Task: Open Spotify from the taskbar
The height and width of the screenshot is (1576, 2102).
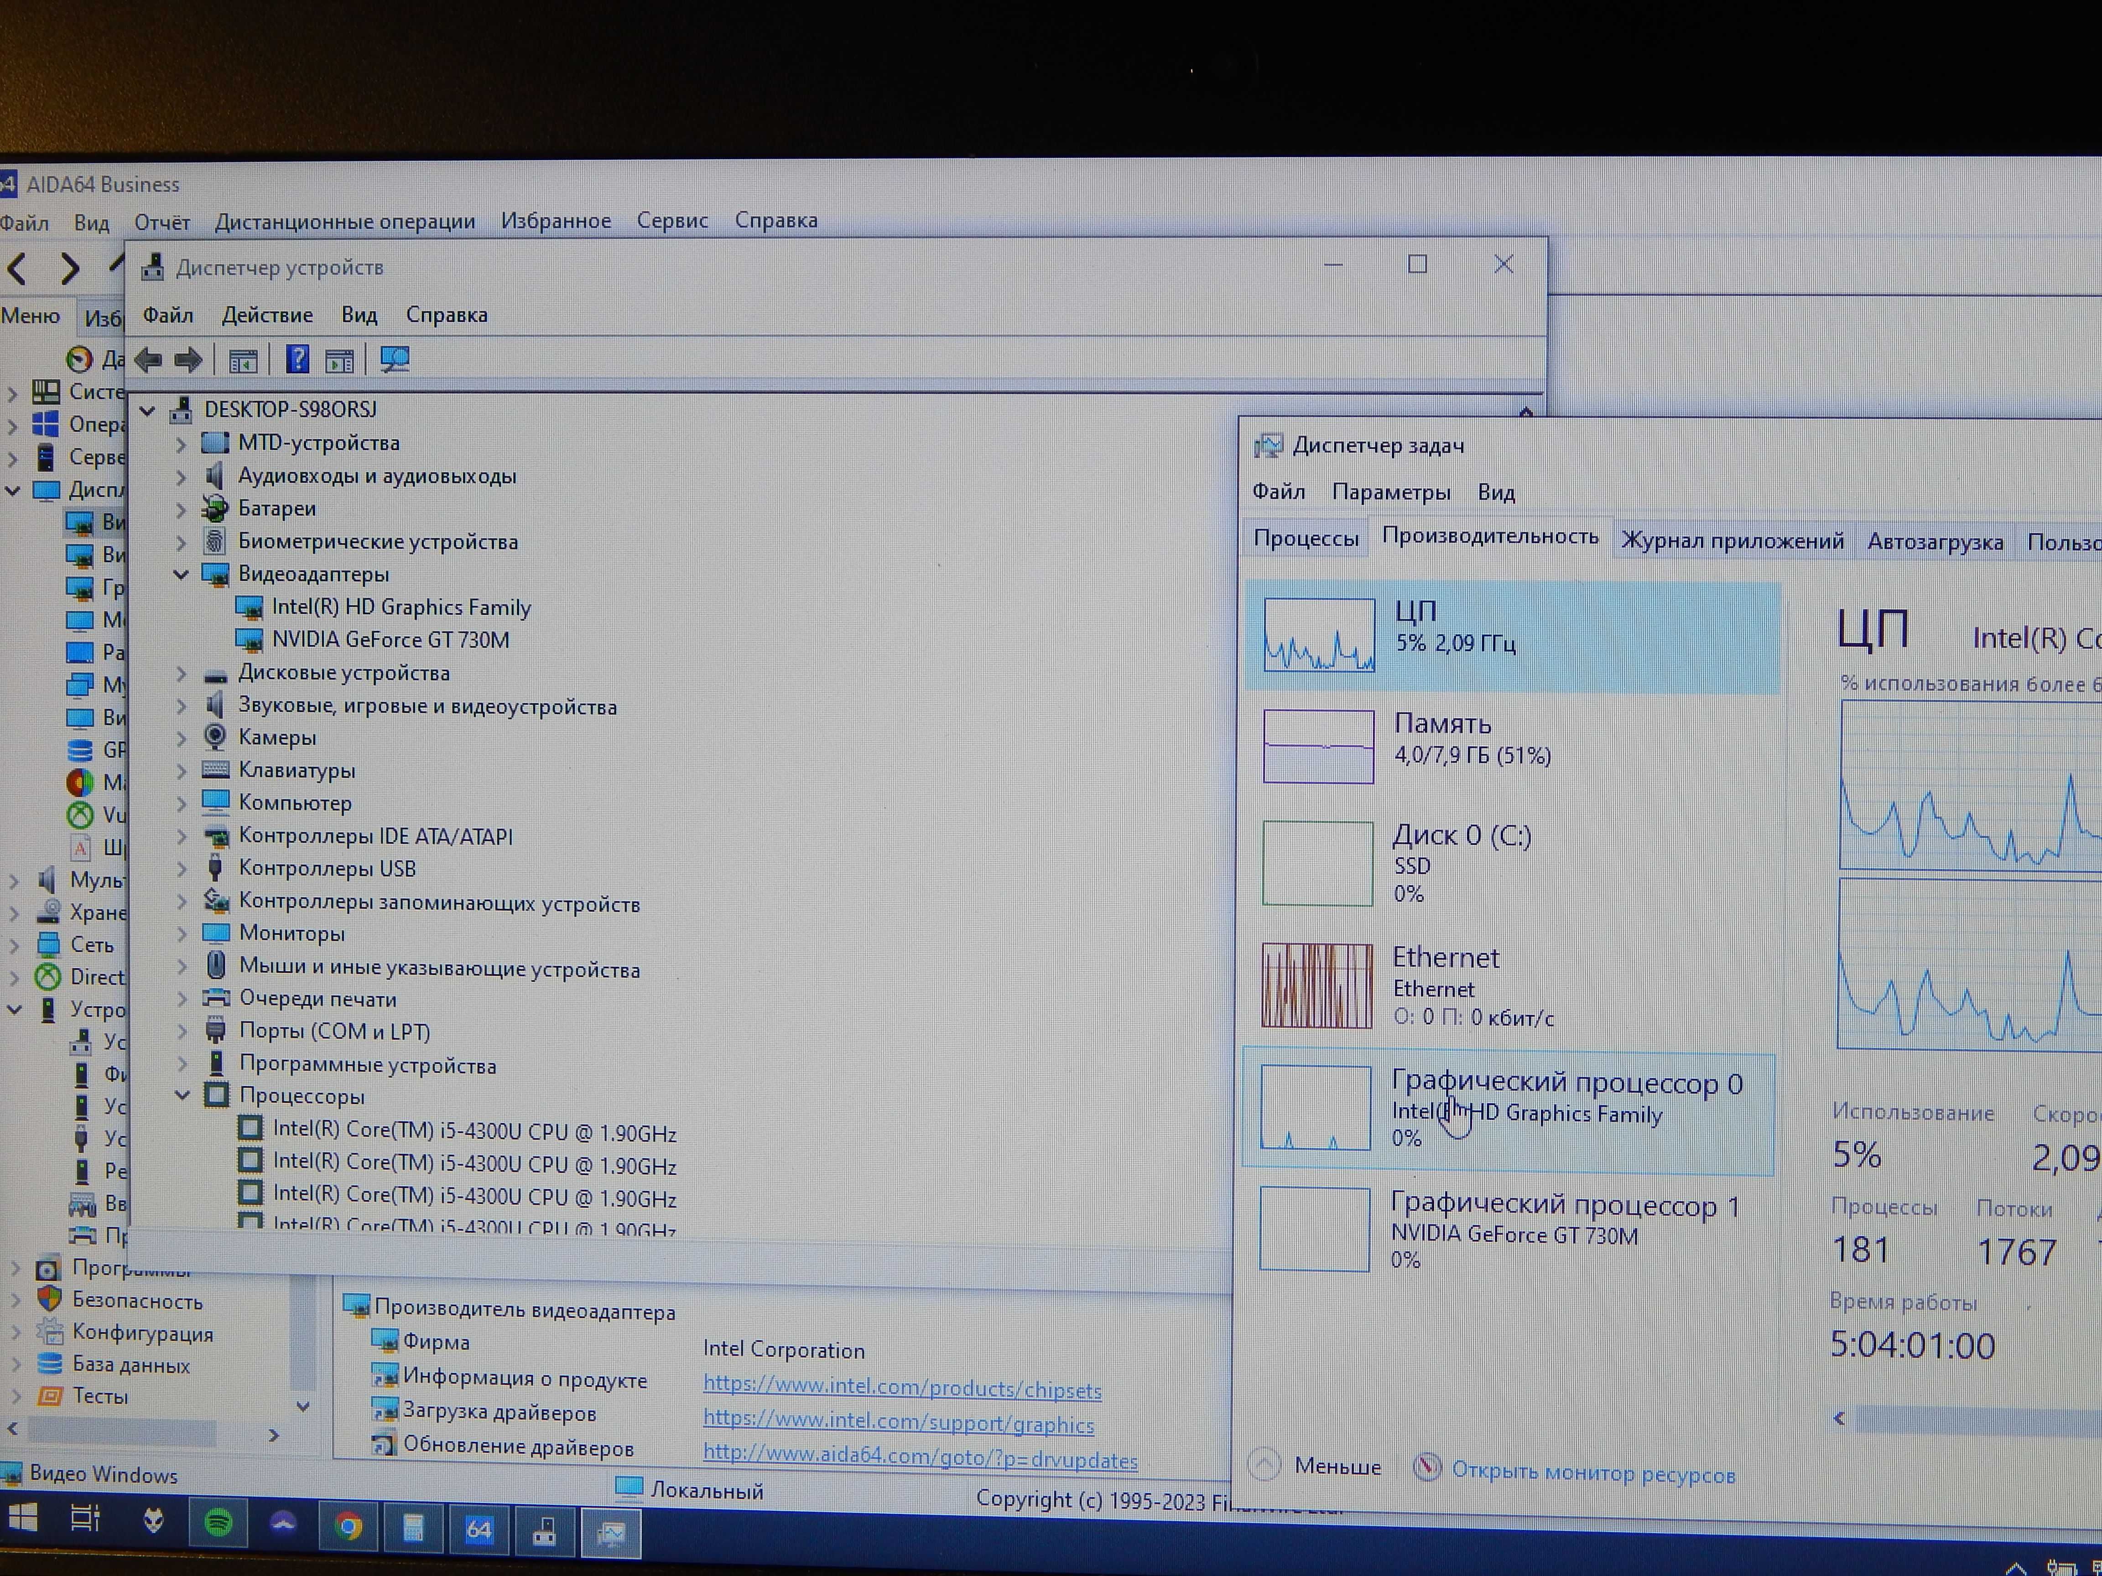Action: pos(219,1523)
